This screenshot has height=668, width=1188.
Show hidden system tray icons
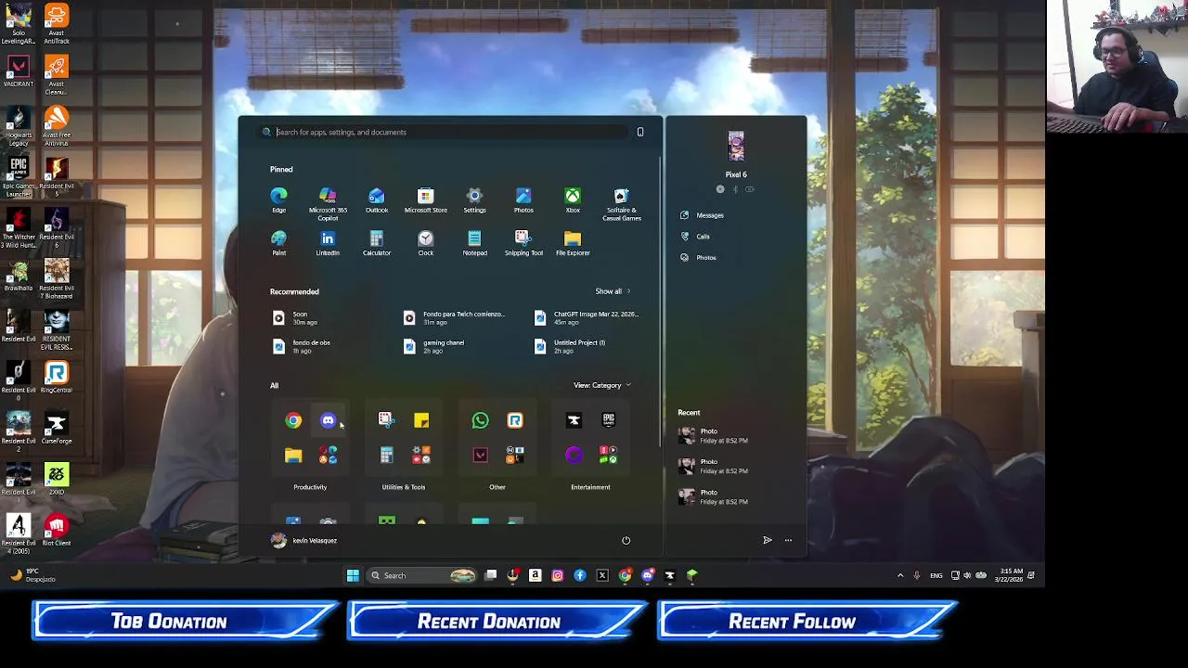(899, 575)
